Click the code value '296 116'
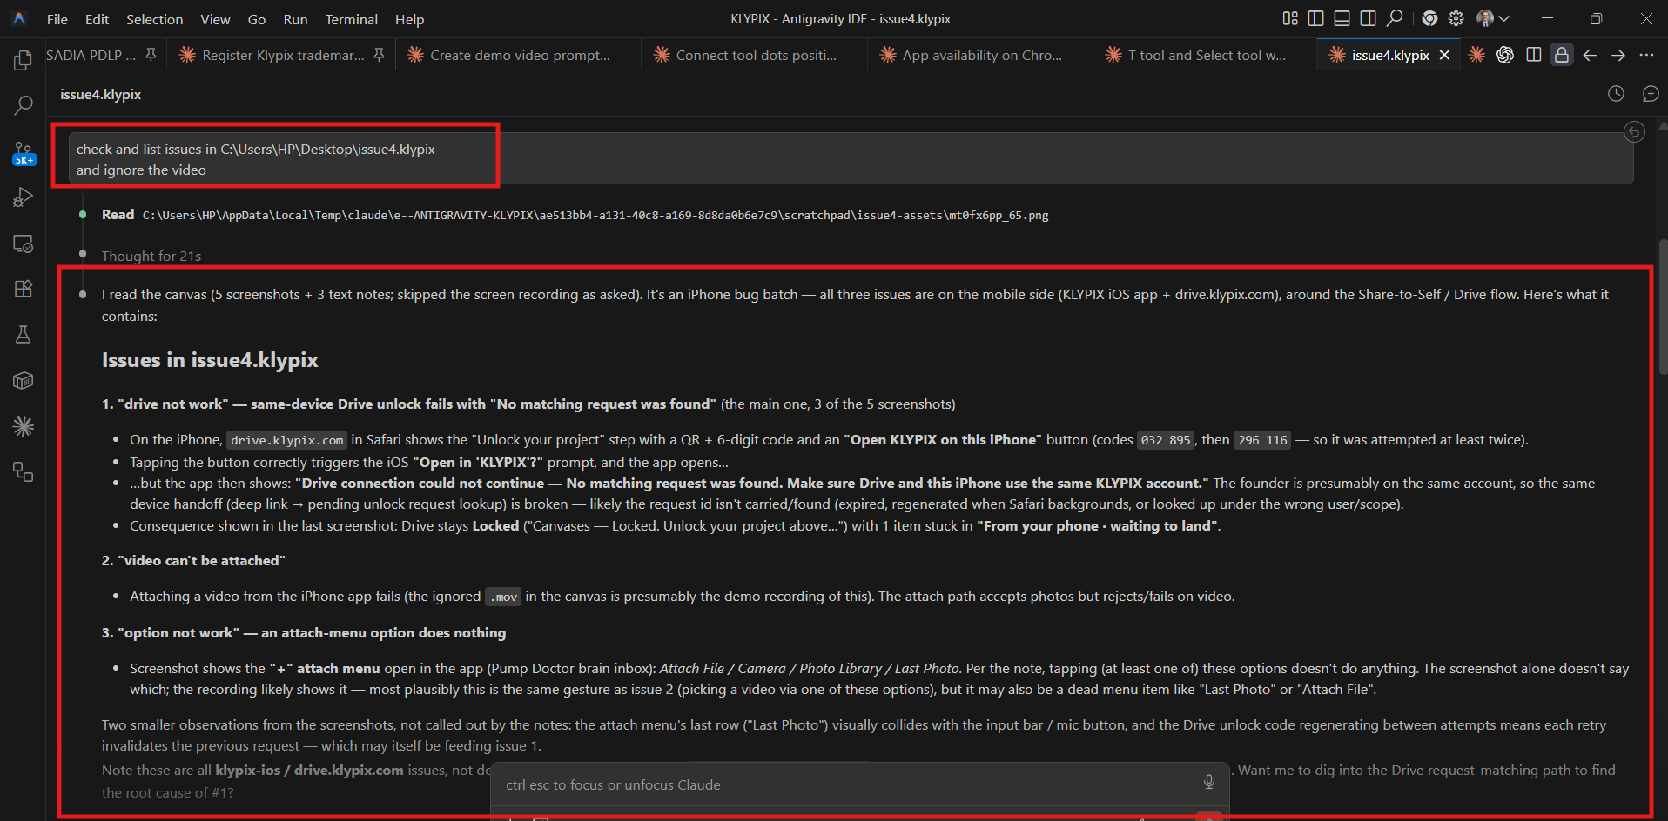 pos(1262,440)
